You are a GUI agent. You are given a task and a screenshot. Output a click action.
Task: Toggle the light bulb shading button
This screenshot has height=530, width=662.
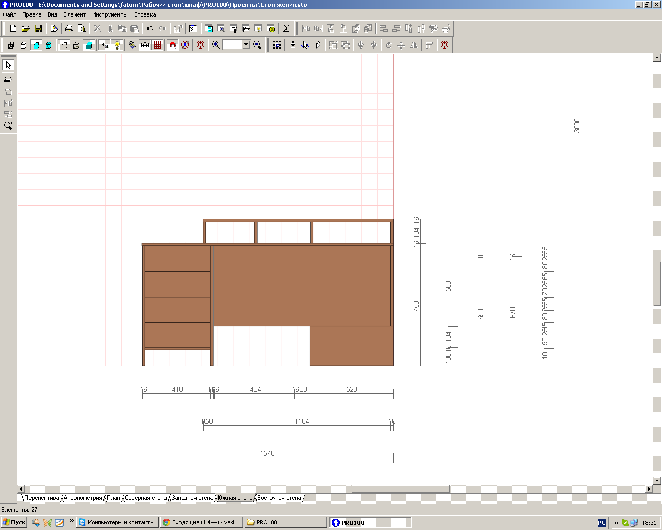pos(117,45)
